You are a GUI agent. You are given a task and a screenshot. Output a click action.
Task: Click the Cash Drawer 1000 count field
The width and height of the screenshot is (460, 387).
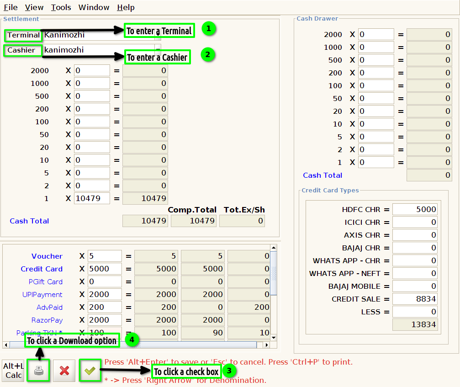(376, 47)
